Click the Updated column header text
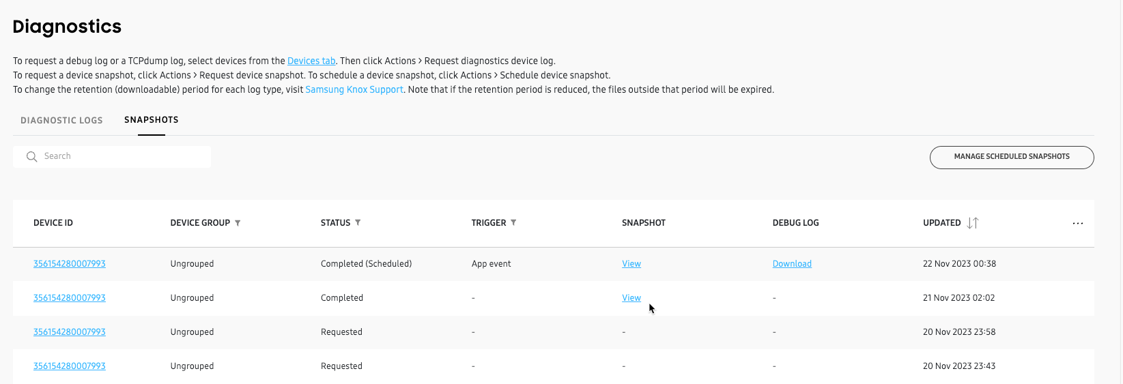Viewport: 1123px width, 384px height. [x=942, y=223]
